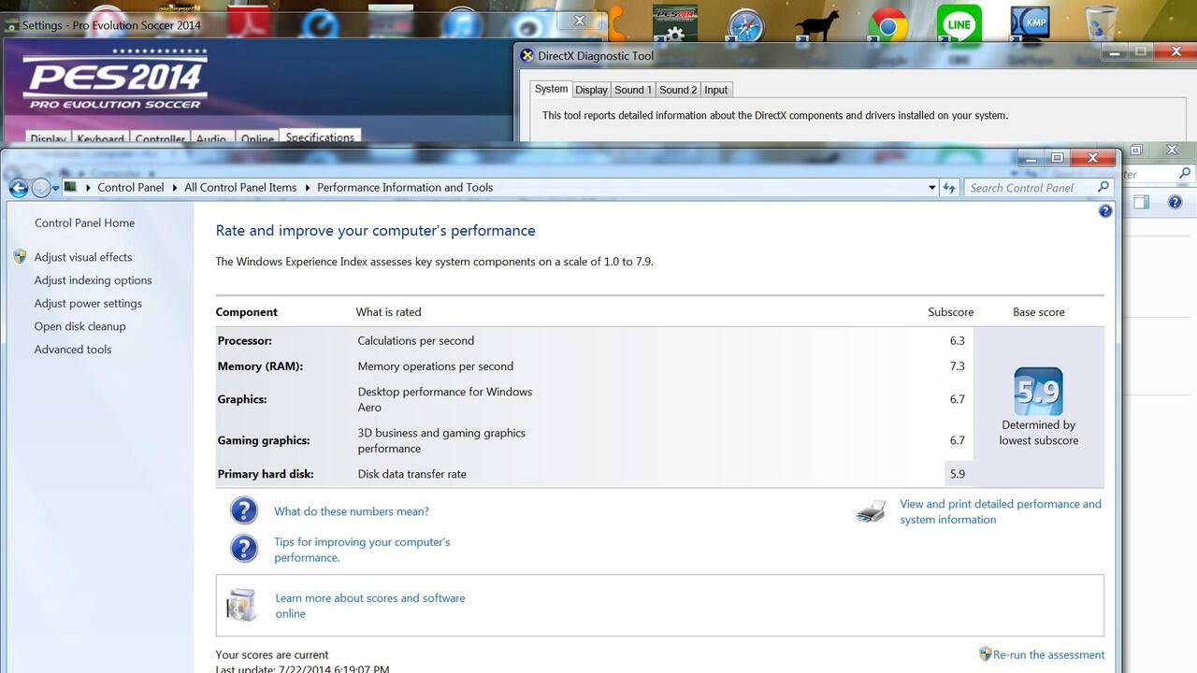Switch to System tab in DirectX Diagnostic Tool
1197x673 pixels.
551,89
